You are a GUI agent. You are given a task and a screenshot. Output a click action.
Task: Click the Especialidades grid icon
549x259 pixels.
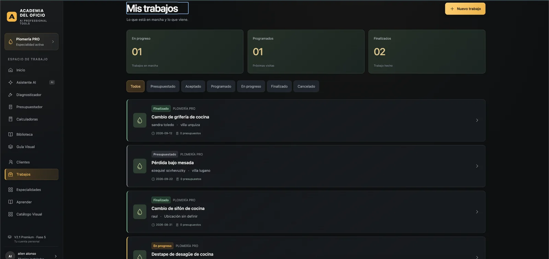11,190
